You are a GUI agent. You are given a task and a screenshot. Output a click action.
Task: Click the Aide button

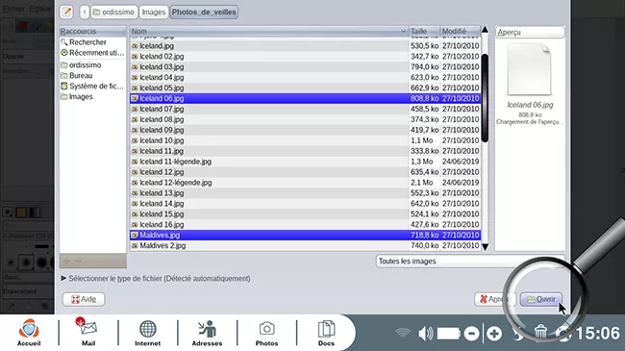(84, 299)
